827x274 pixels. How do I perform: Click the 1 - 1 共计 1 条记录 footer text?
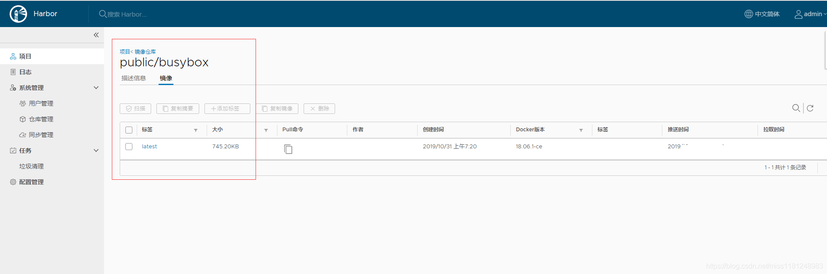[785, 168]
